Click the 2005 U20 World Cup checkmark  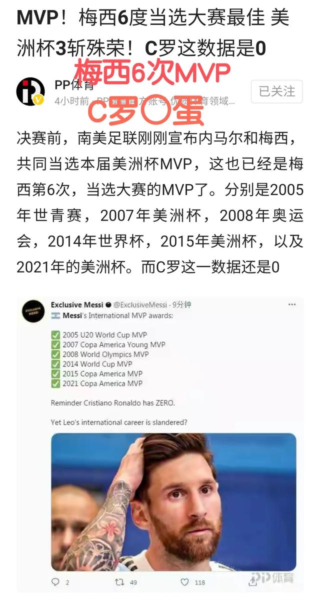coord(55,335)
